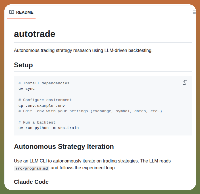The height and width of the screenshot is (194, 200).
Task: Click the Autonomous Strategy Iteration heading
Action: pos(64,147)
